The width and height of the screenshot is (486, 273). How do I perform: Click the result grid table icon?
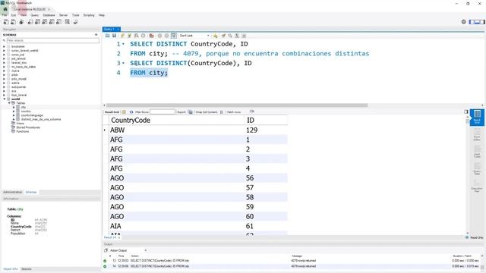click(x=124, y=112)
